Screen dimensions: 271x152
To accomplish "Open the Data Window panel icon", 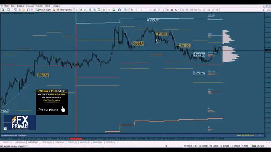I will click(x=19, y=10).
